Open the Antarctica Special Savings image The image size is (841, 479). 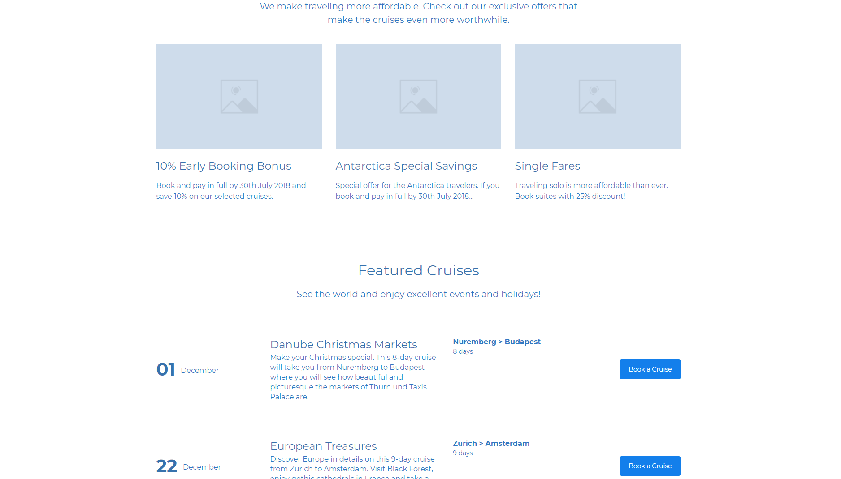[x=418, y=96]
